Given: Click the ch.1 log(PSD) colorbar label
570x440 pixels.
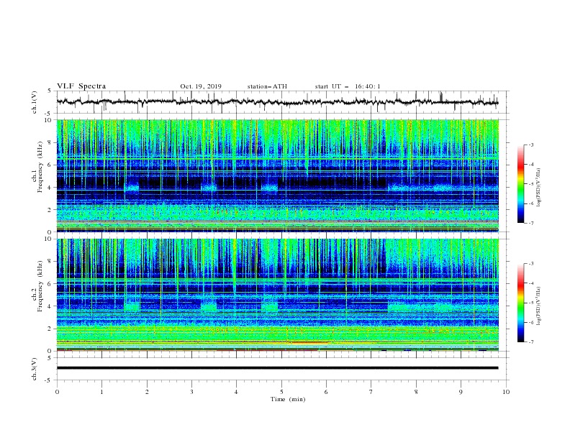Looking at the screenshot, I should [539, 188].
